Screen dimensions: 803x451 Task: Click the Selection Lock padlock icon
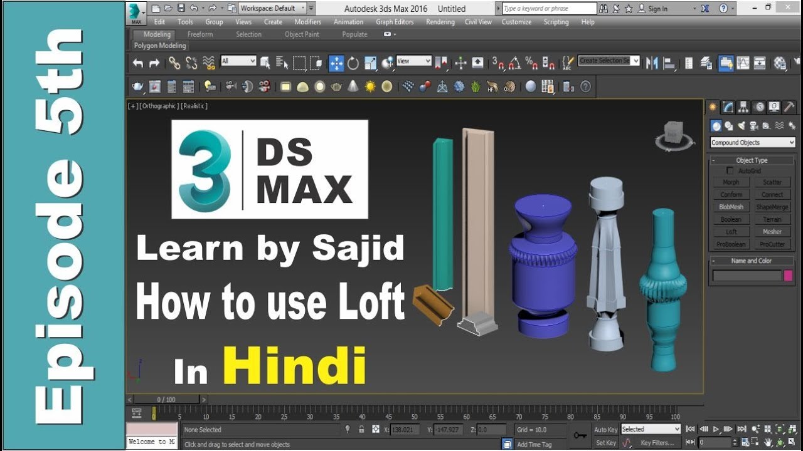pyautogui.click(x=361, y=429)
